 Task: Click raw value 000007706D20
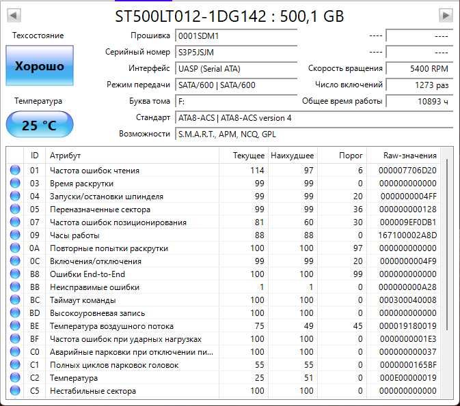pyautogui.click(x=407, y=170)
